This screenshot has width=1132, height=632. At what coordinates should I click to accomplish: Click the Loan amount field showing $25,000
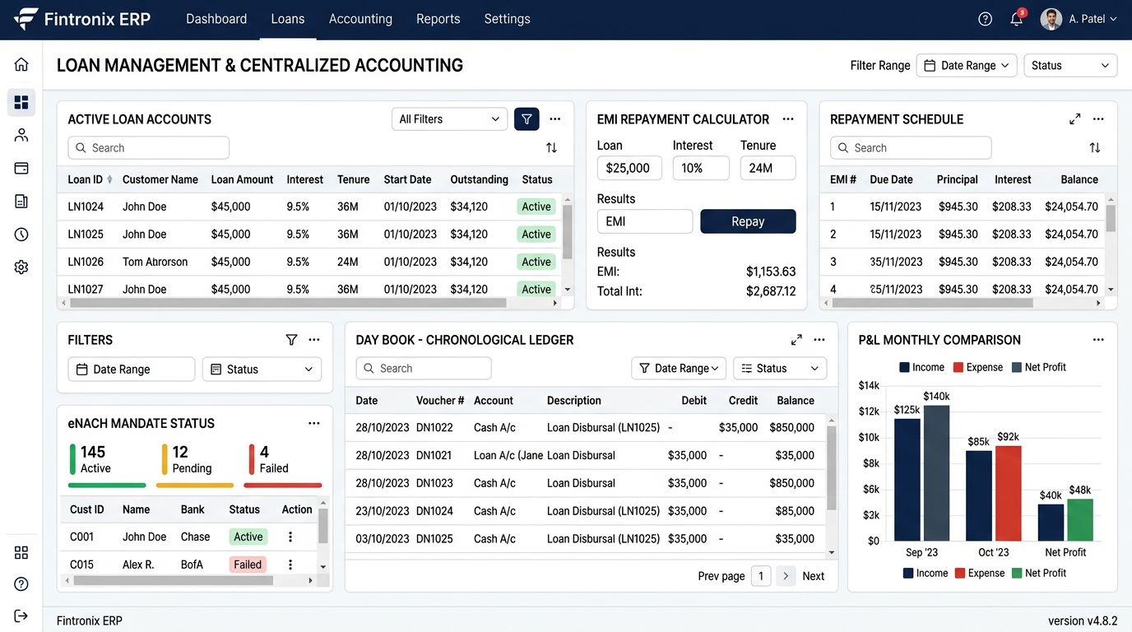(630, 168)
